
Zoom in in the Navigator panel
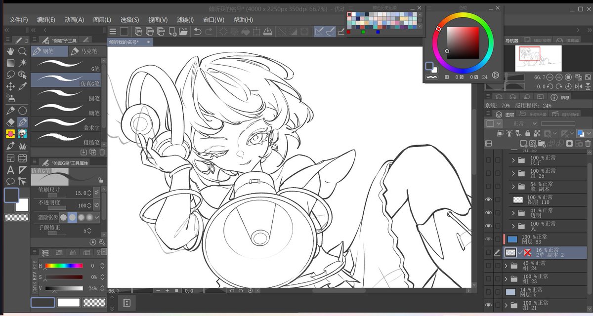(559, 78)
